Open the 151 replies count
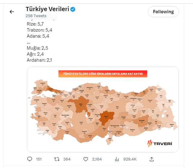The image size is (193, 168). (x=39, y=159)
